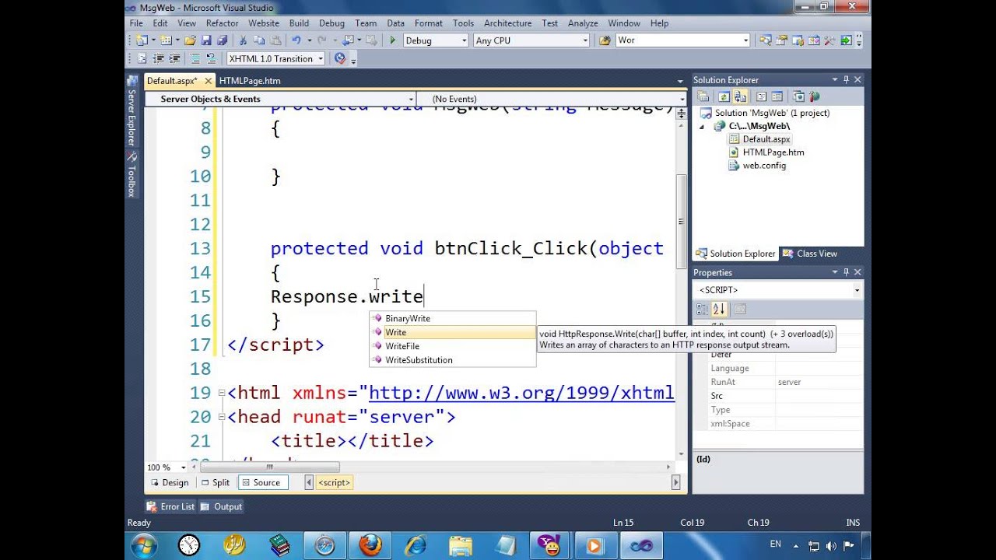This screenshot has height=560, width=996.
Task: Switch to the HTMLPage.htm tab
Action: (250, 80)
